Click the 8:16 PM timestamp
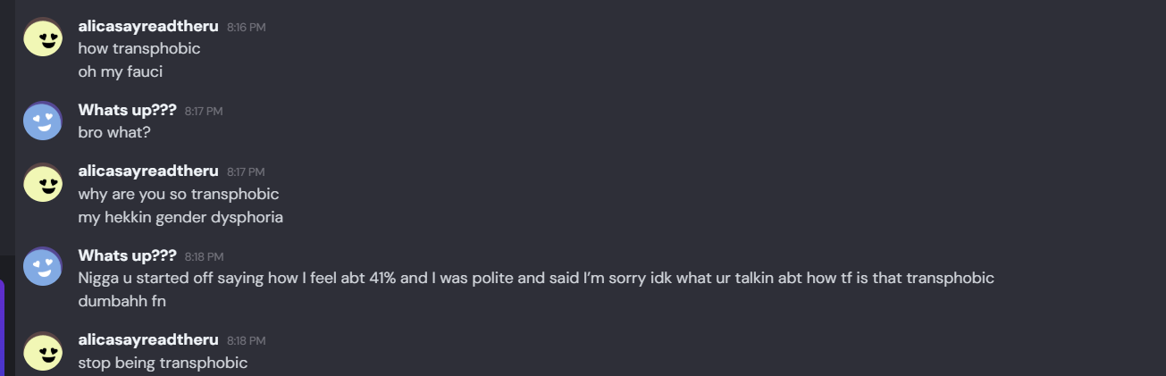The height and width of the screenshot is (376, 1166). 246,28
